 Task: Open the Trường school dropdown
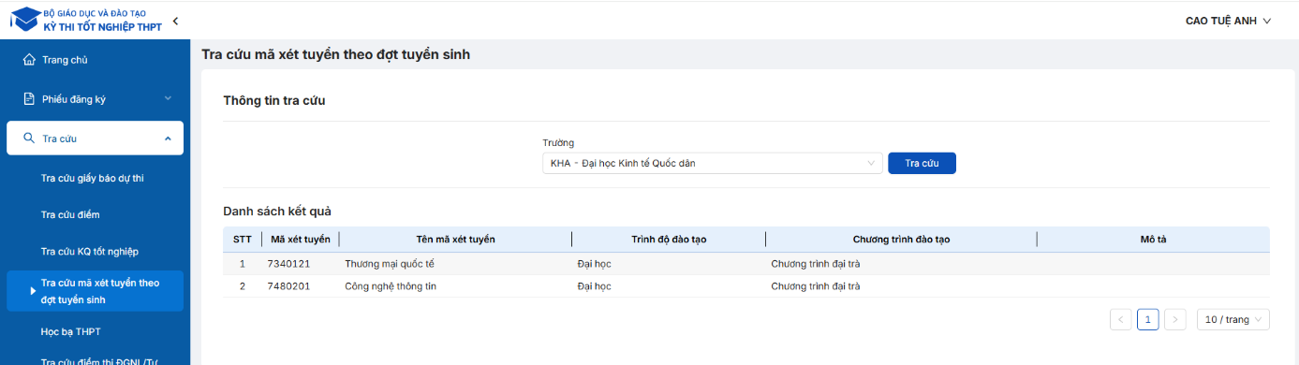pos(713,163)
